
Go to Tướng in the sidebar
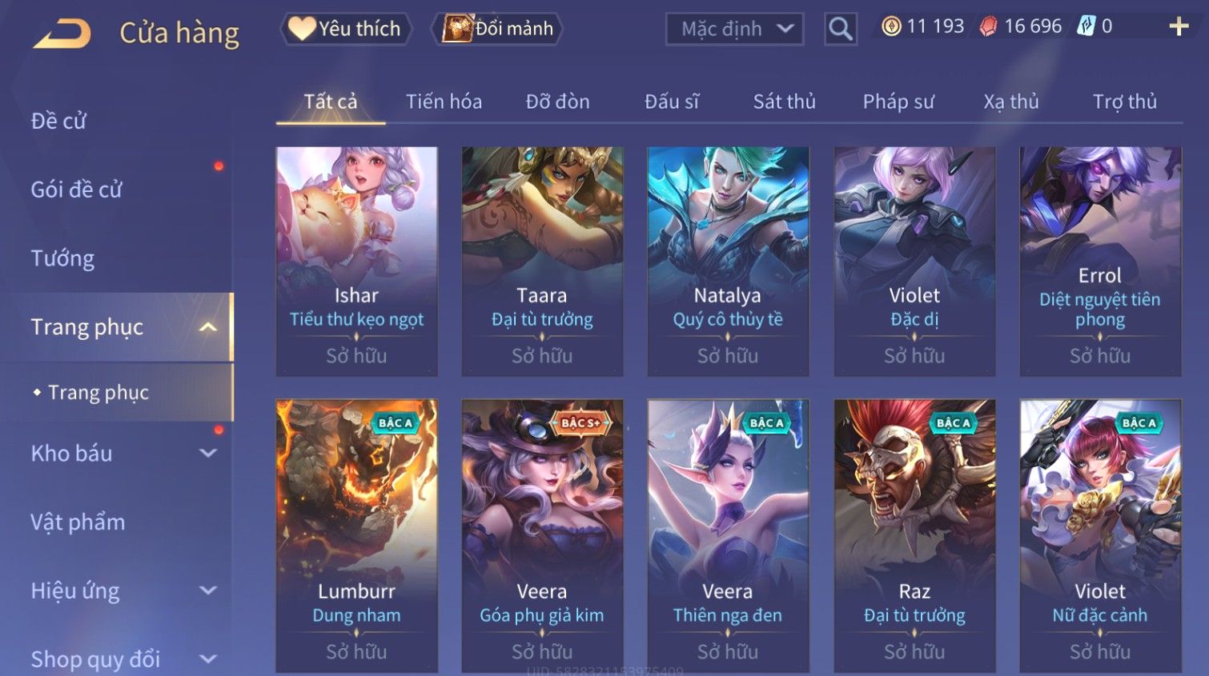(62, 258)
